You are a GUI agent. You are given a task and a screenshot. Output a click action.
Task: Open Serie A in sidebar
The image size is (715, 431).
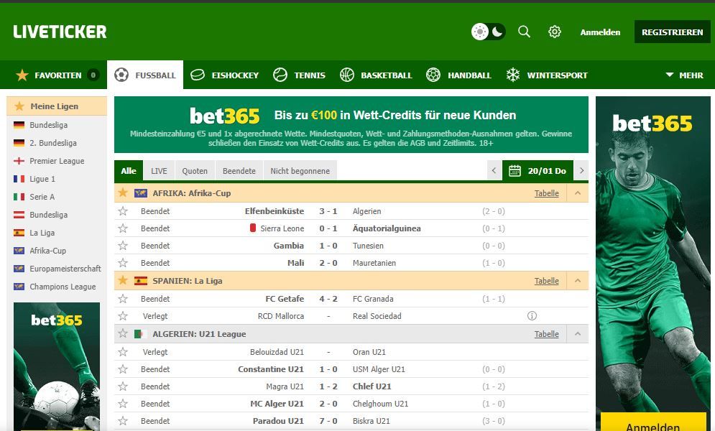coord(42,197)
